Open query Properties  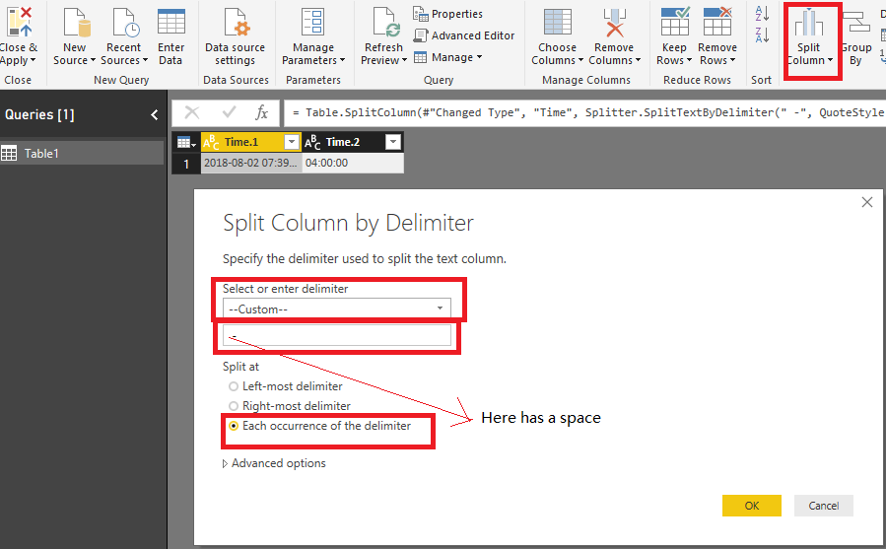[x=448, y=14]
